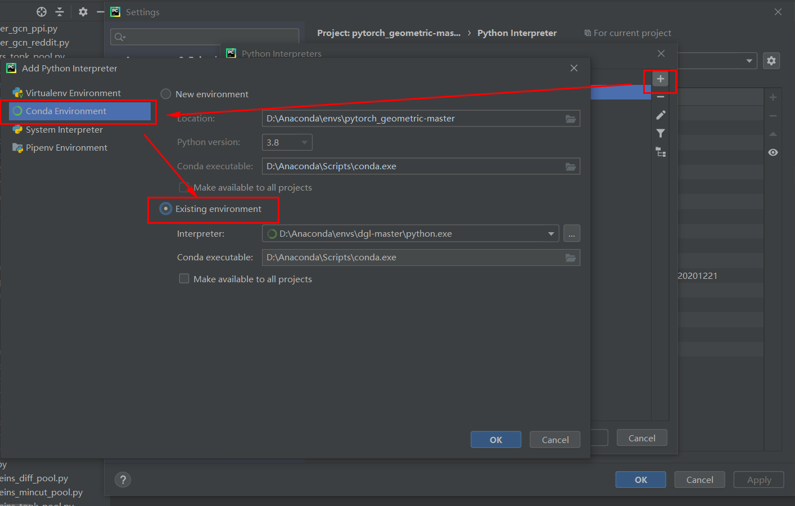
Task: Click the show paths tree icon
Action: [661, 152]
